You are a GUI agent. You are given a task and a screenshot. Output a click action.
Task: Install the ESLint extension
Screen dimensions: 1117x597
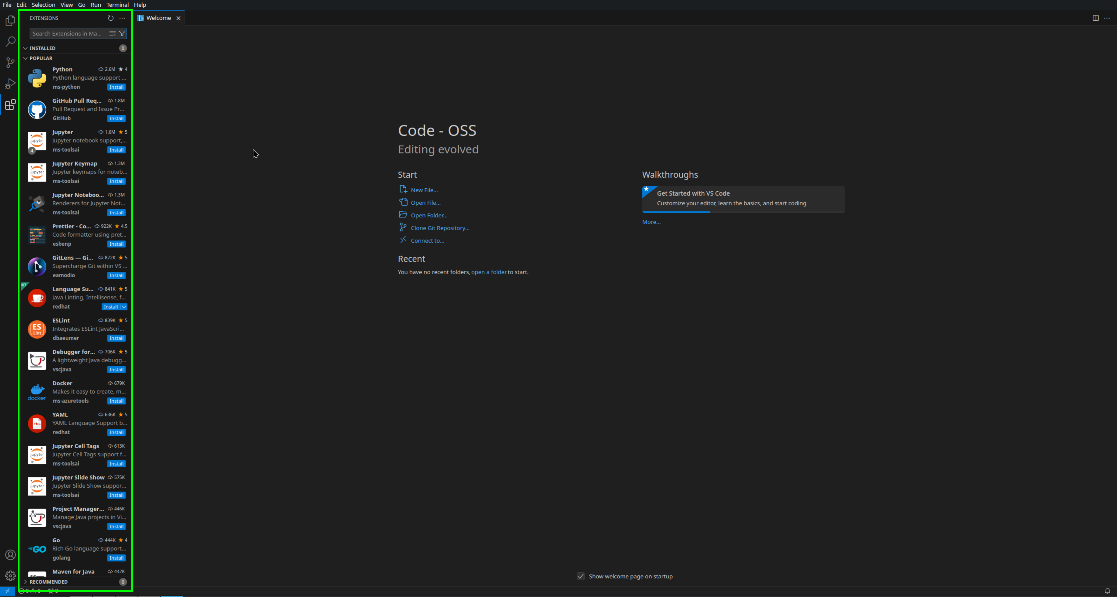point(117,338)
